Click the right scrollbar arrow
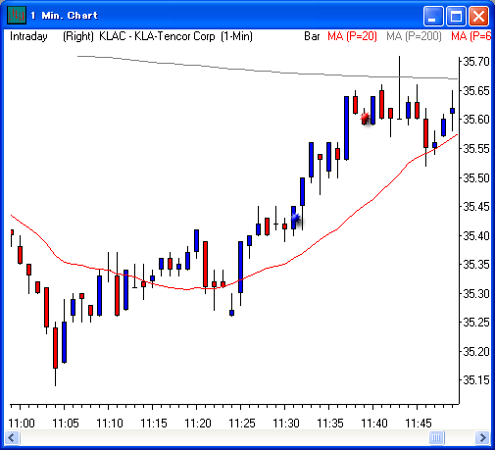Screen dimensions: 495x450 tap(482, 437)
